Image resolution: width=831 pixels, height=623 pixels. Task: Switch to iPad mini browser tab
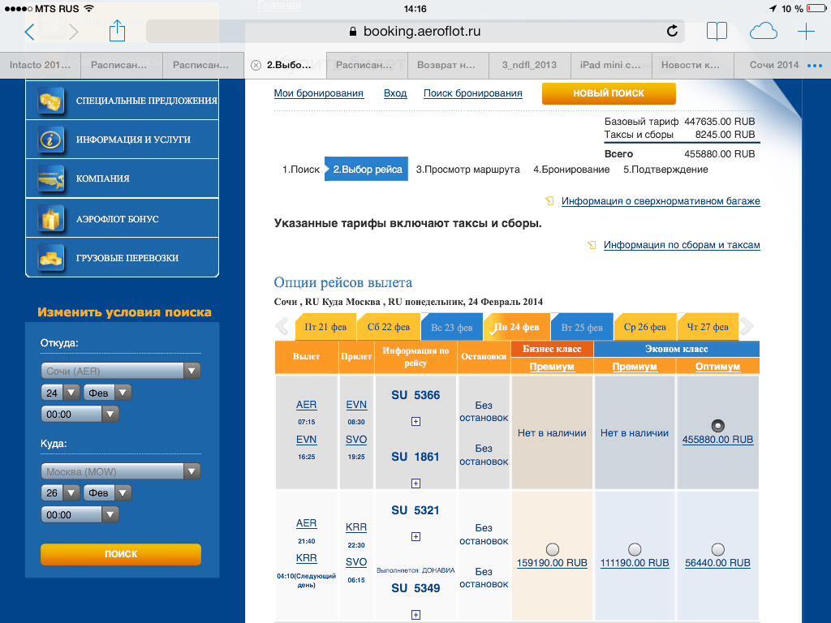(x=610, y=65)
